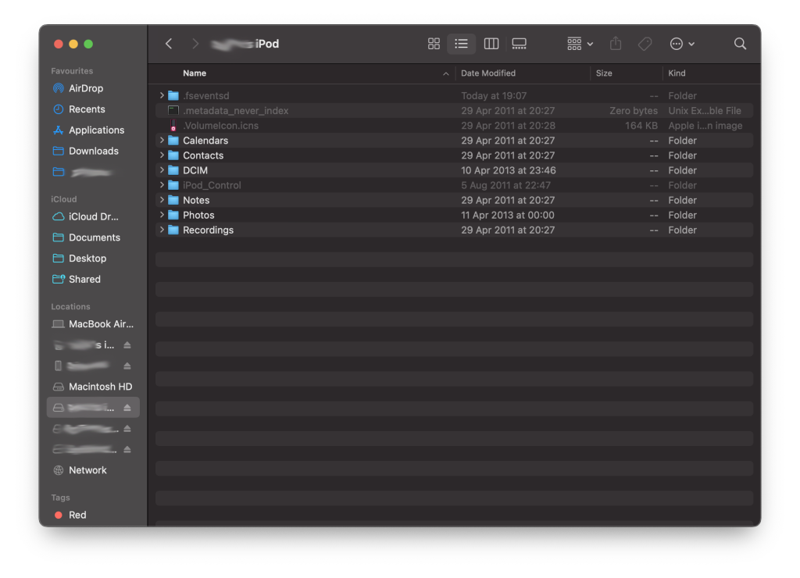
Task: Select the Contacts folder icon
Action: pyautogui.click(x=173, y=155)
